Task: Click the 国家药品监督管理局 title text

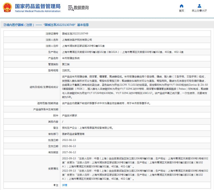Action: coord(37,6)
